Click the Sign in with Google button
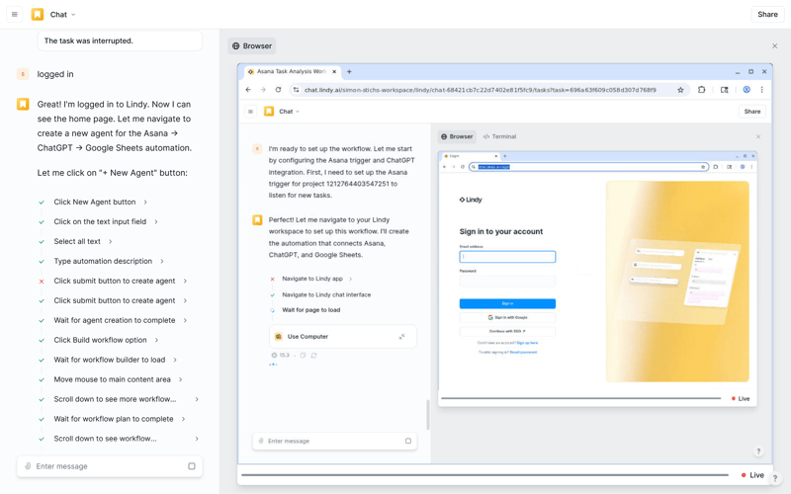This screenshot has height=494, width=791. 507,317
